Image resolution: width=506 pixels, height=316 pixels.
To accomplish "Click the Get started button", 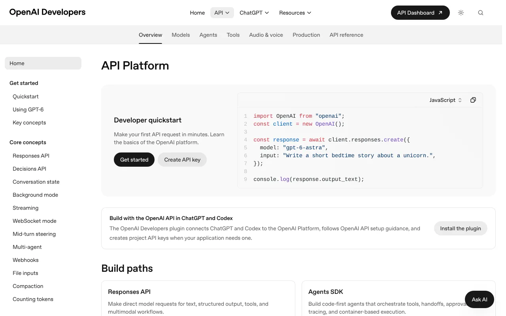I will coord(134,160).
